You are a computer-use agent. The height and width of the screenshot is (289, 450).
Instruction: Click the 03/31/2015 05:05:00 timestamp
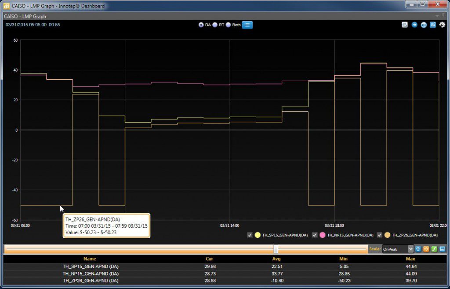26,25
